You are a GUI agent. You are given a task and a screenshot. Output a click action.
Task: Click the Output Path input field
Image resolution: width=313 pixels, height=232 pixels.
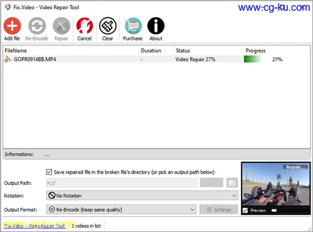tap(122, 183)
